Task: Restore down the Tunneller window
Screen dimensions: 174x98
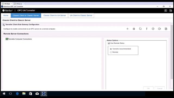Action: (x=164, y=7)
